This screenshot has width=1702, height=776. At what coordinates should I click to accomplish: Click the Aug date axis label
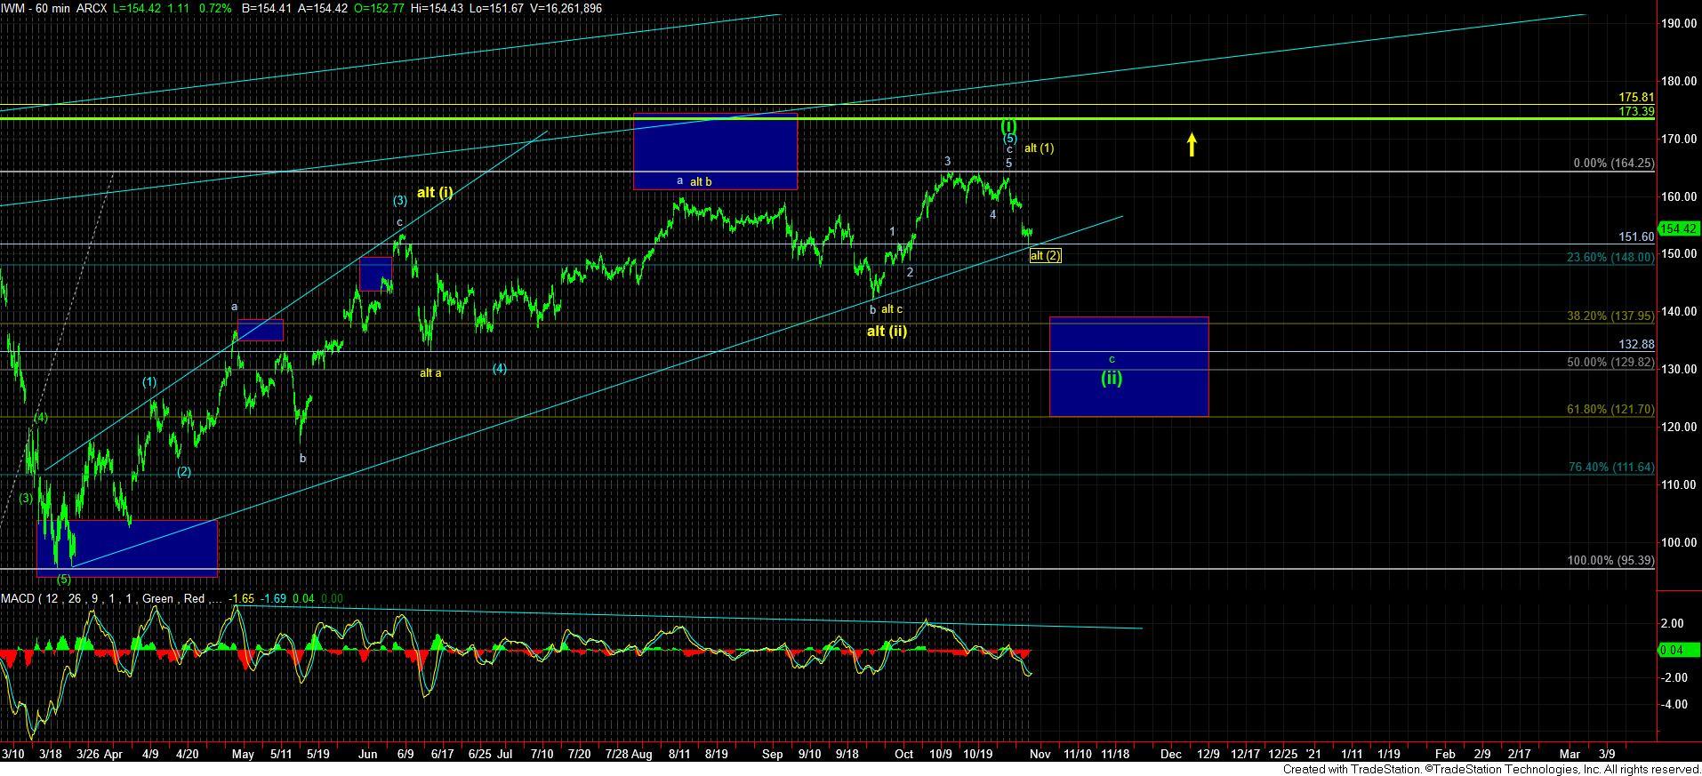pyautogui.click(x=641, y=755)
